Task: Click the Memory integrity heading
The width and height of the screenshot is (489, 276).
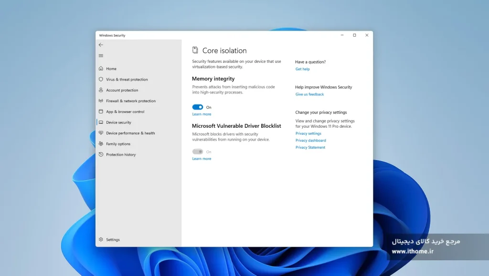Action: (x=213, y=79)
